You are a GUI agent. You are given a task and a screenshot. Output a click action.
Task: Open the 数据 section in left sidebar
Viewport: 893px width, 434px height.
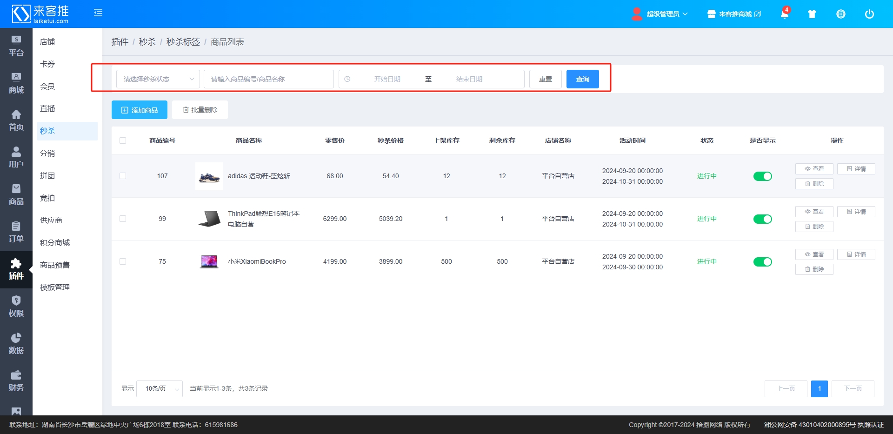16,344
